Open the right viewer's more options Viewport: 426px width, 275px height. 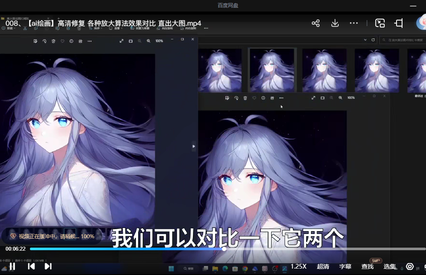281,98
